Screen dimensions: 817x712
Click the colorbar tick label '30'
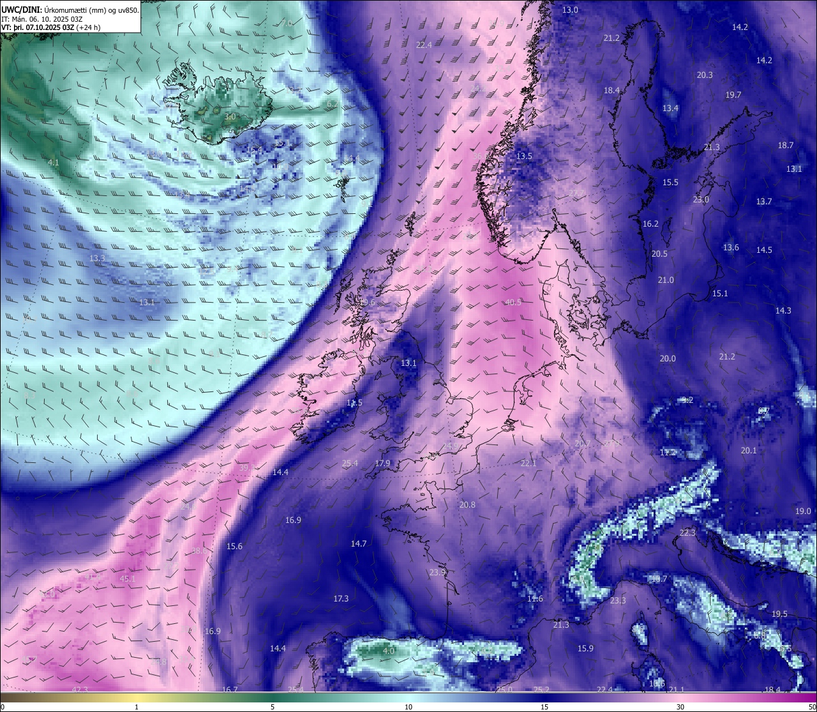click(680, 707)
